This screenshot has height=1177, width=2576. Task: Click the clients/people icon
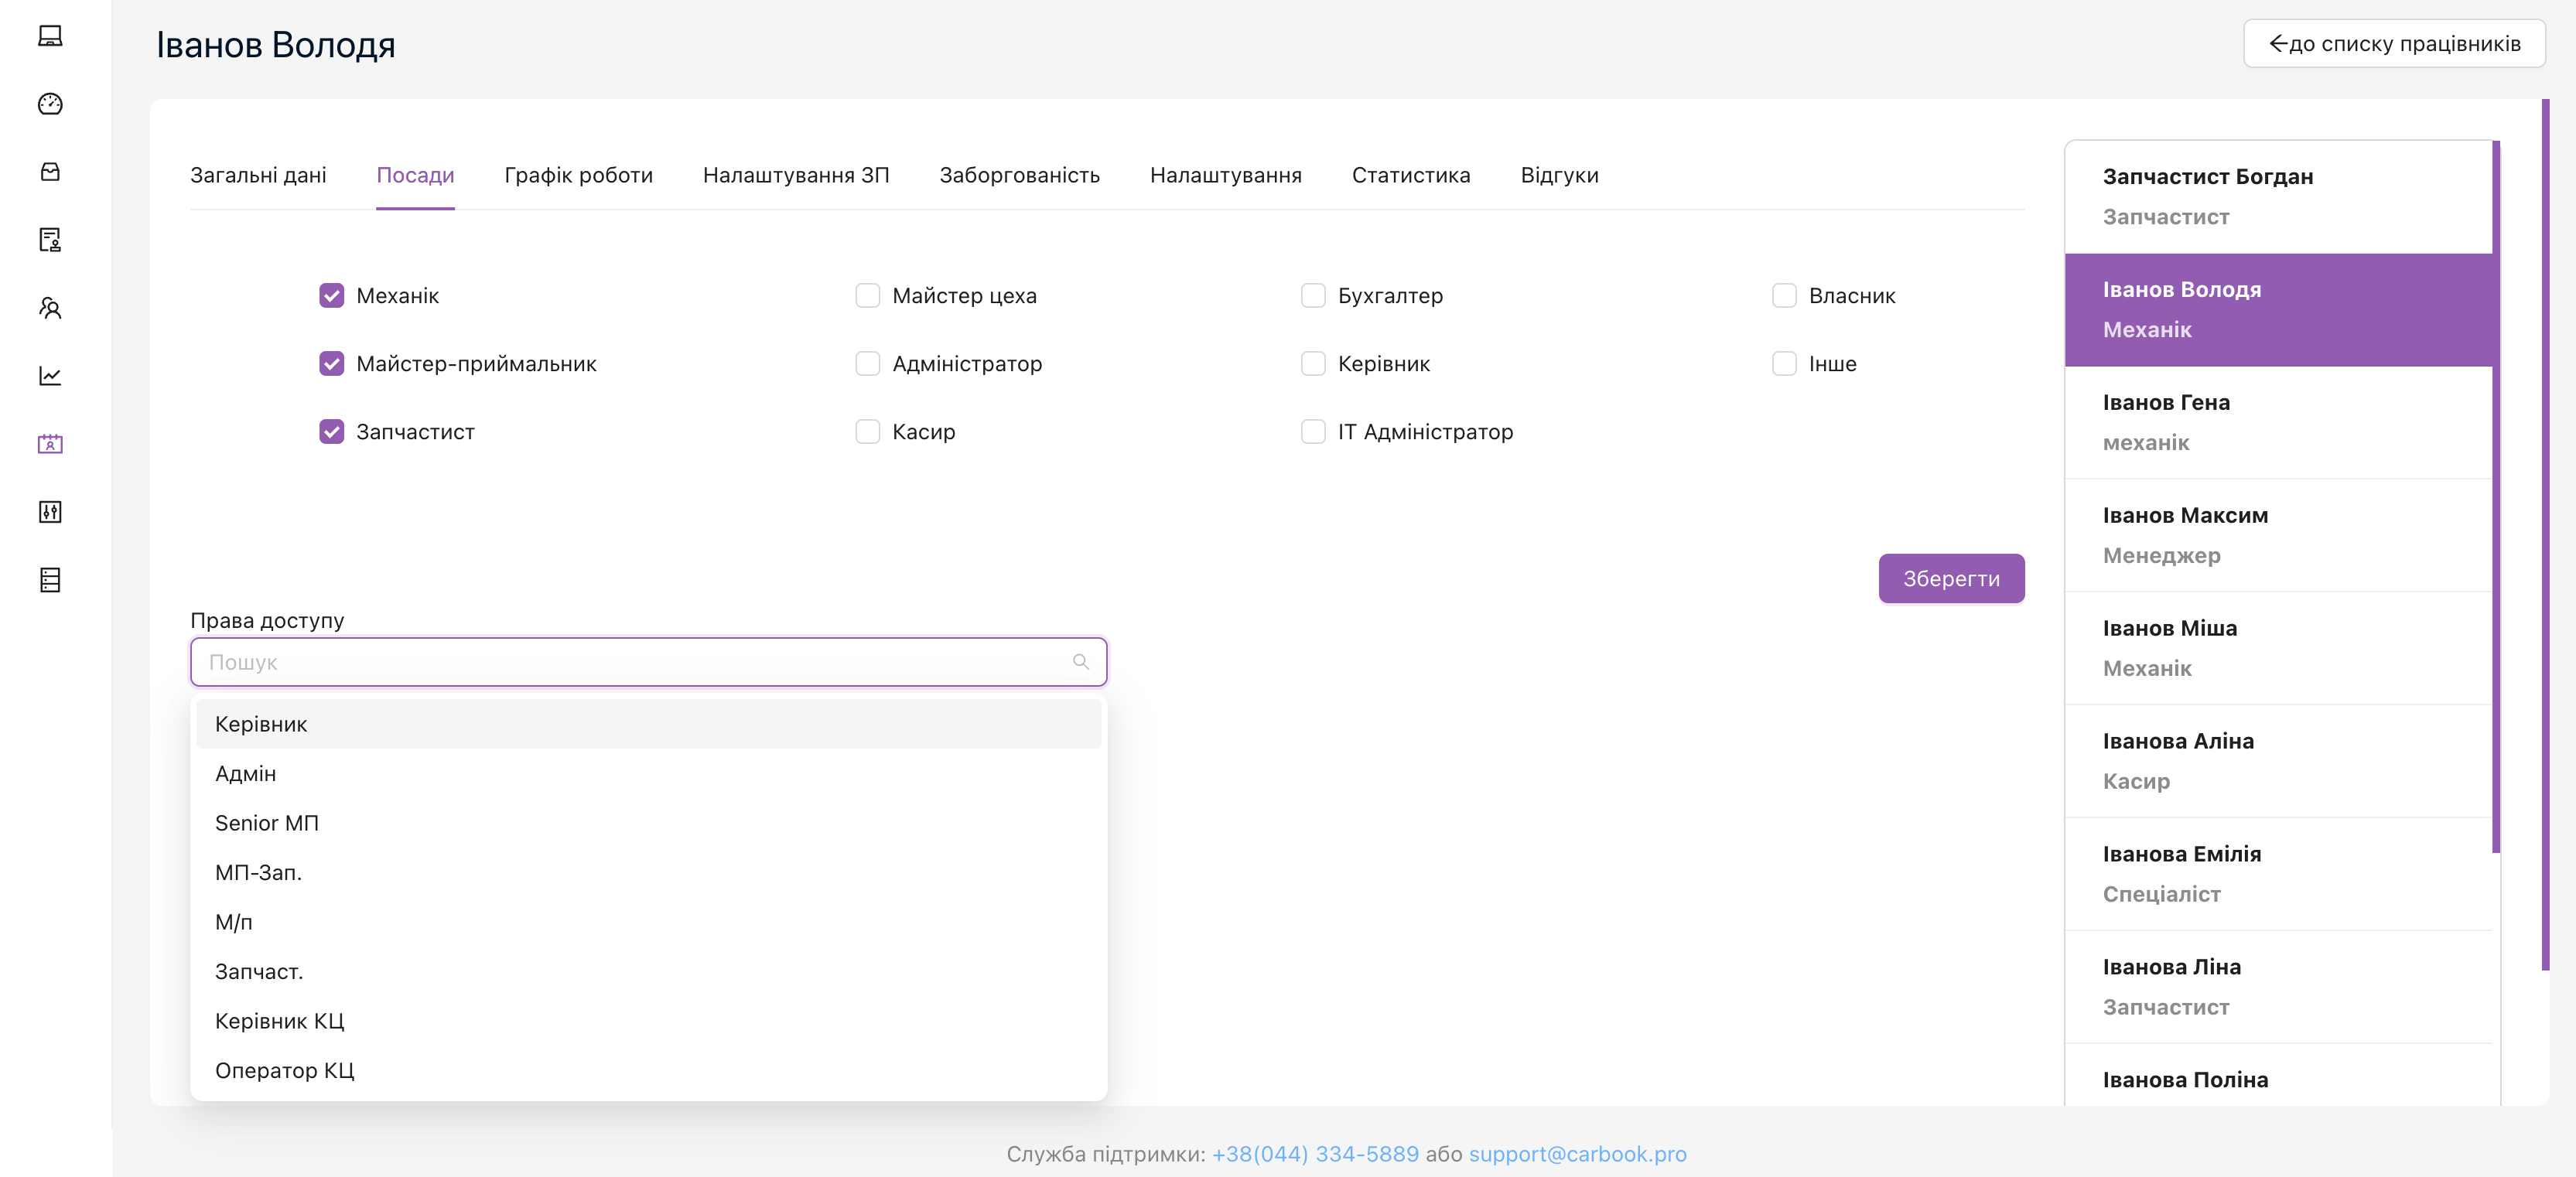point(50,307)
